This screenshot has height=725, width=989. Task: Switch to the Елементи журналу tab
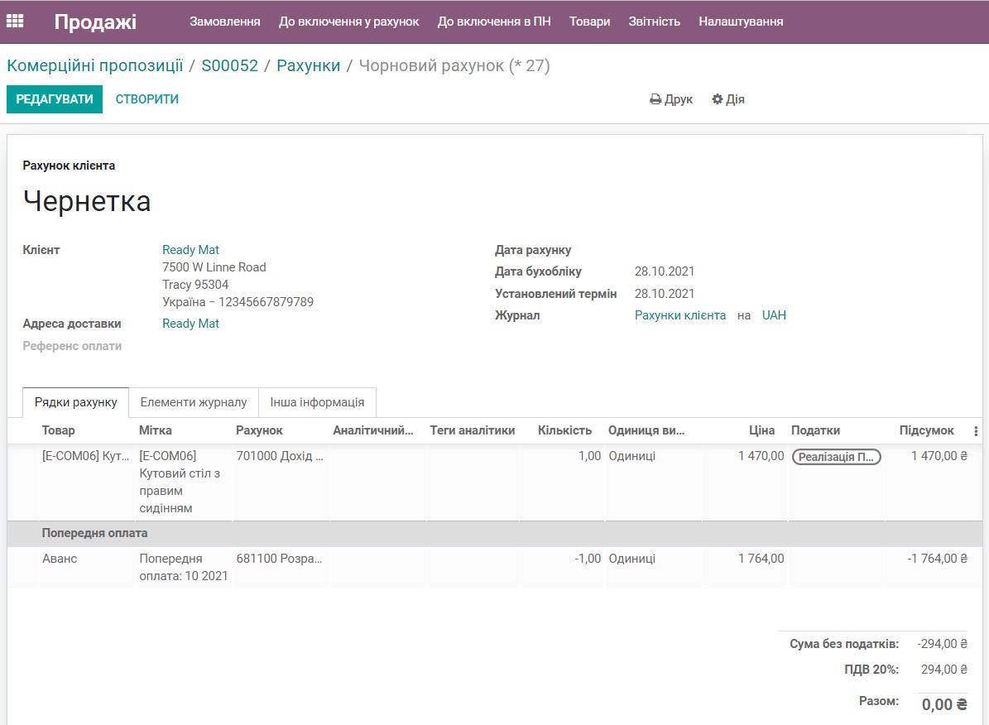[x=194, y=401]
